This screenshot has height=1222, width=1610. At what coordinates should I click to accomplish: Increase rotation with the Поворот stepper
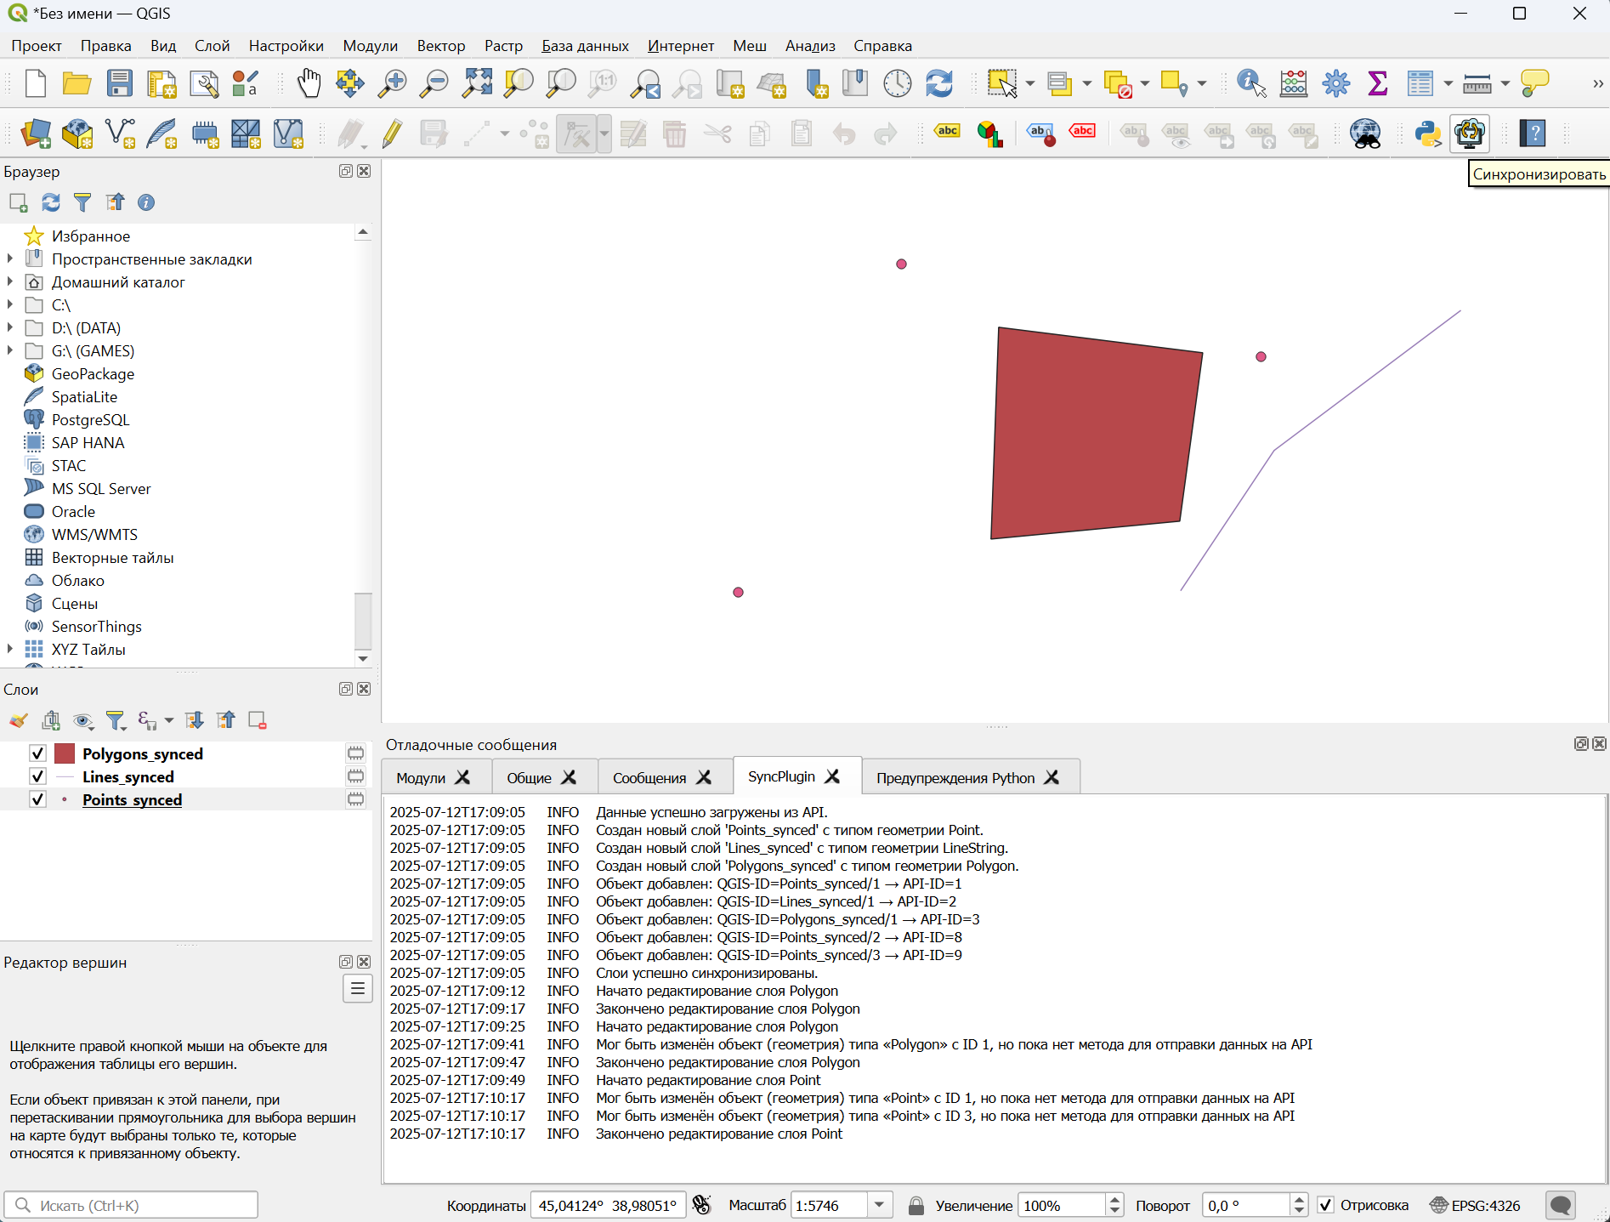point(1298,1199)
